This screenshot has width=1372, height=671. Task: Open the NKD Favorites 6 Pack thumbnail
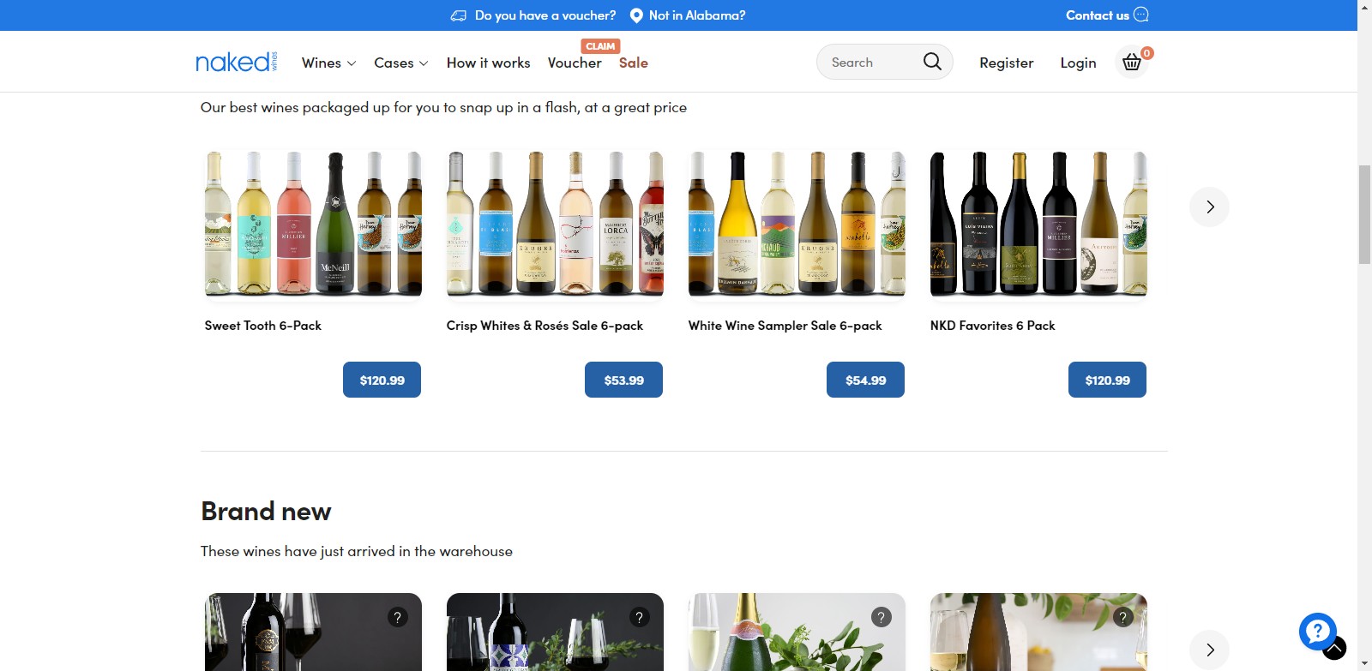pos(1038,225)
